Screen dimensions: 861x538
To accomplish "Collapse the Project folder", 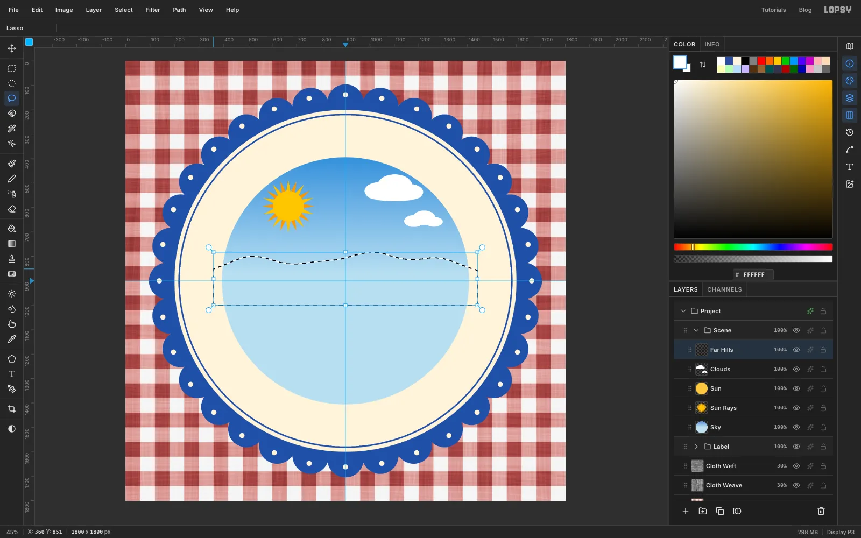I will click(683, 311).
